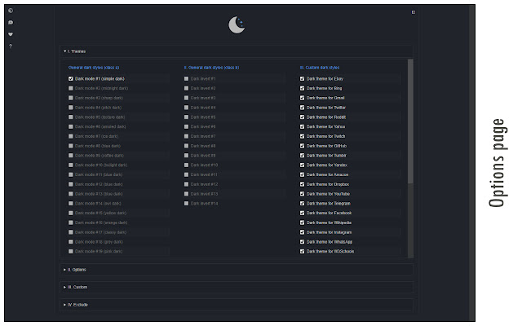Click the III. Custom dark styles heading
Screen dimensions: 522x326
coord(319,68)
